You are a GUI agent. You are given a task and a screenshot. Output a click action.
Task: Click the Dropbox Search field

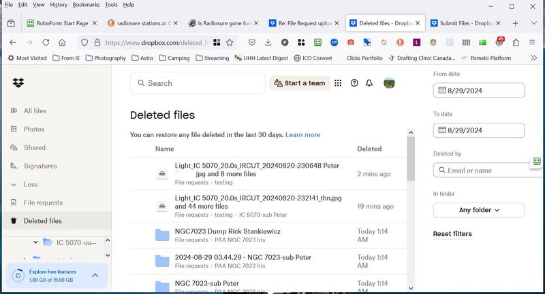click(198, 83)
